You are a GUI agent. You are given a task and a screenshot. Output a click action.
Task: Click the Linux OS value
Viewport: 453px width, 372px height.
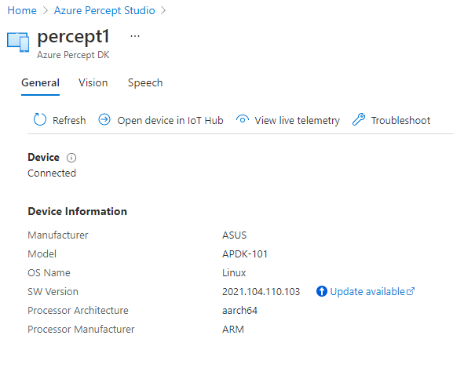pos(234,272)
